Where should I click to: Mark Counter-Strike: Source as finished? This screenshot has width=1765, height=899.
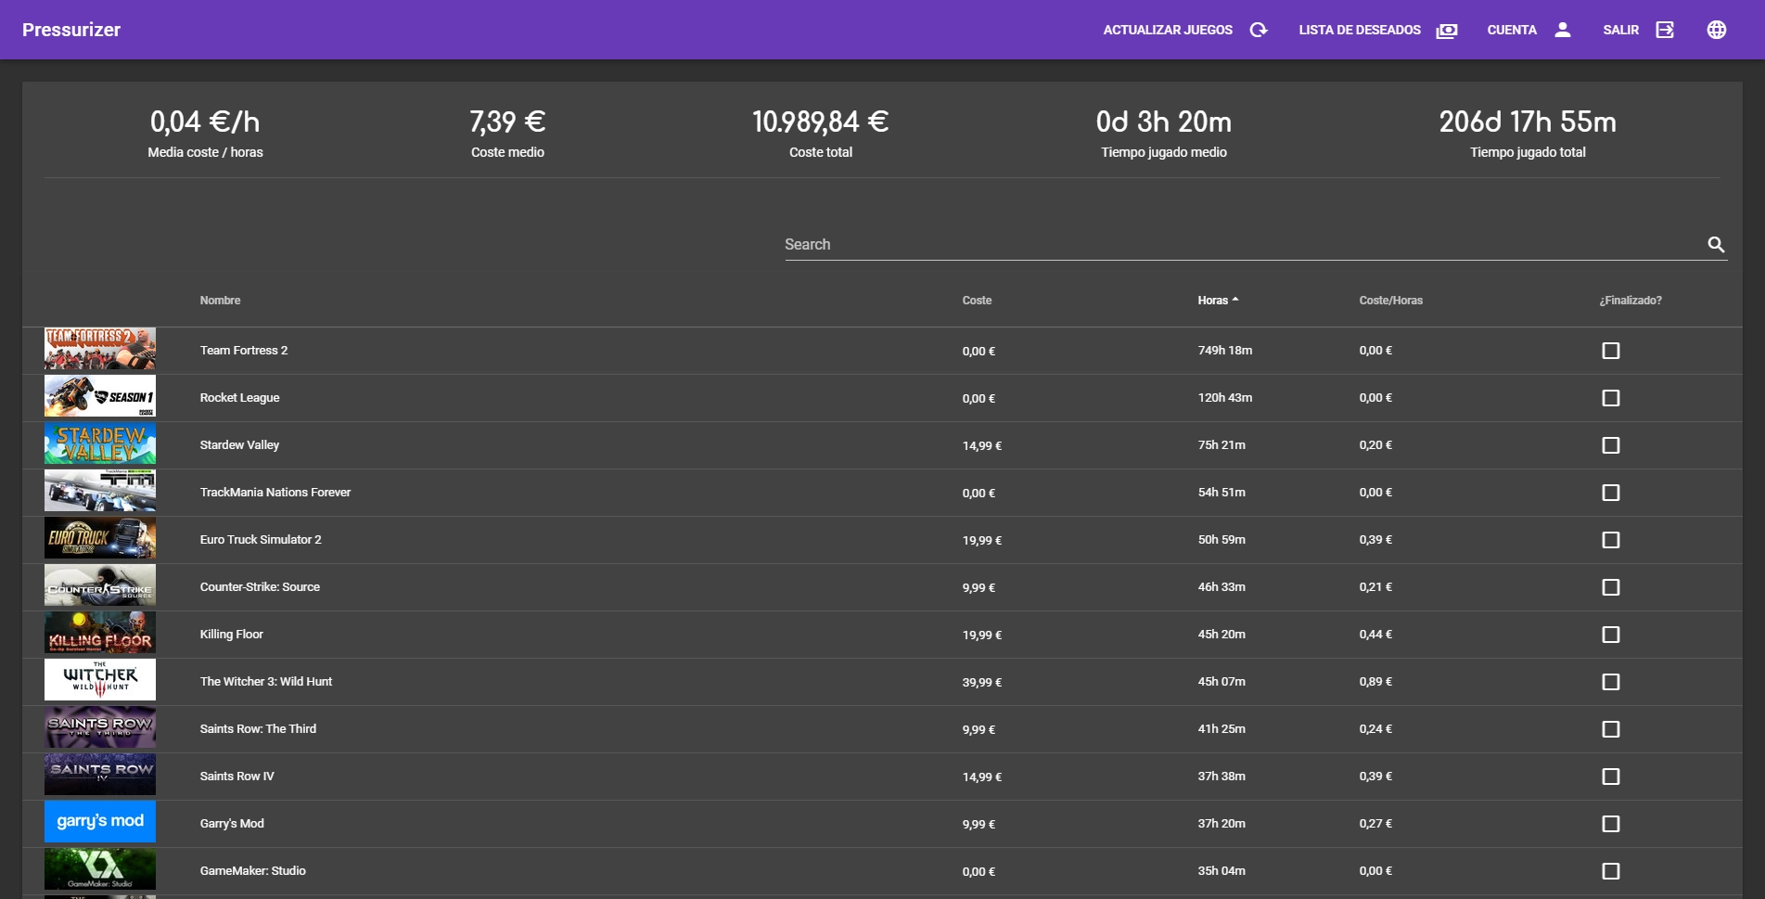tap(1611, 587)
